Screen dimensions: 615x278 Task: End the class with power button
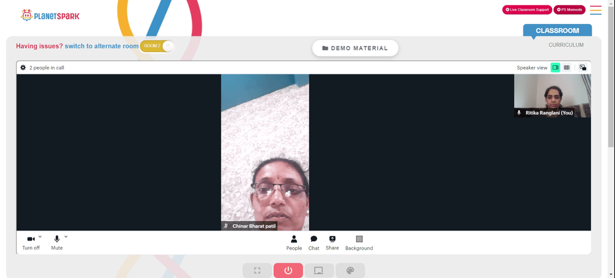point(288,271)
